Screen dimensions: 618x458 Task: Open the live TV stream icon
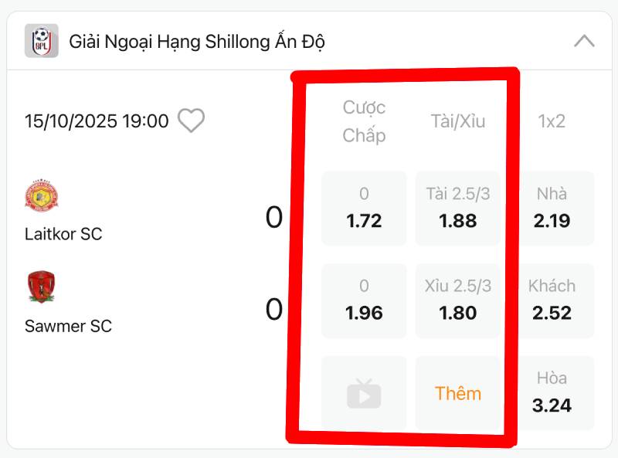click(x=364, y=393)
